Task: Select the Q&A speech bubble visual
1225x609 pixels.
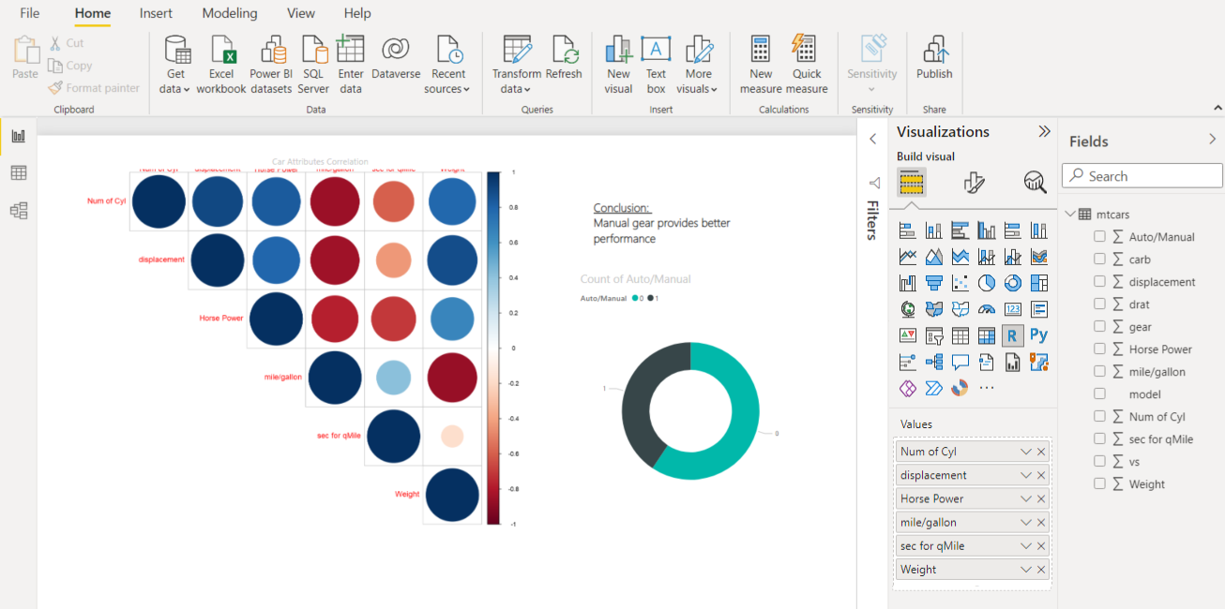Action: tap(960, 362)
